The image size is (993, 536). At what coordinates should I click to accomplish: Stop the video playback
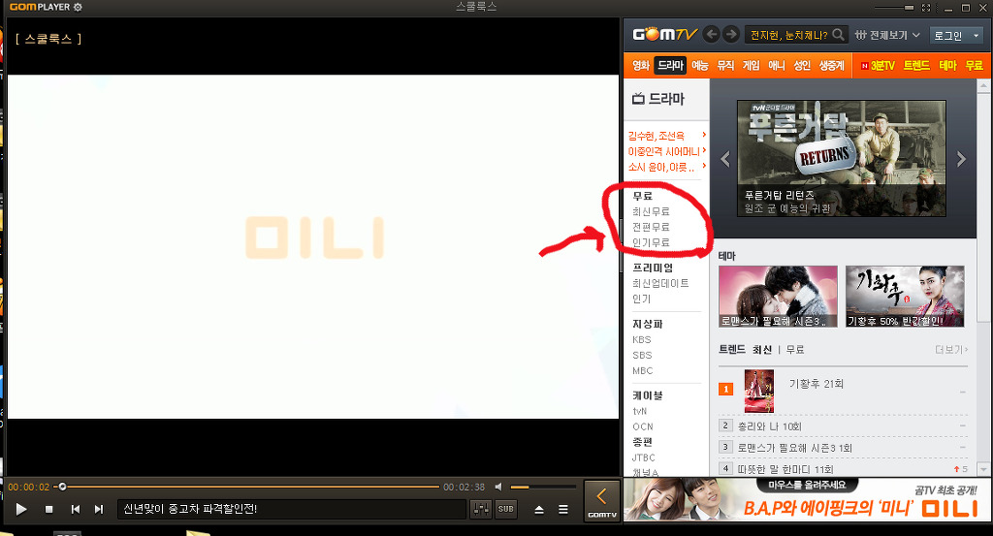coord(48,509)
